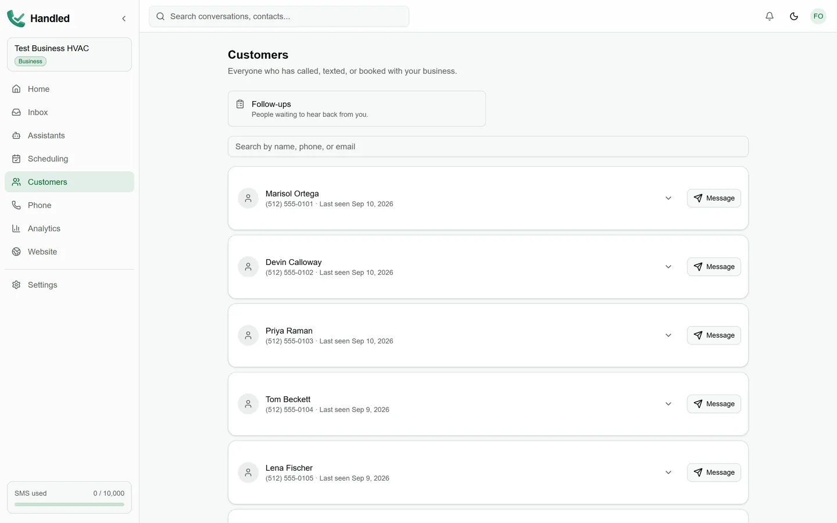Focus the search conversations, contacts field

(x=279, y=16)
